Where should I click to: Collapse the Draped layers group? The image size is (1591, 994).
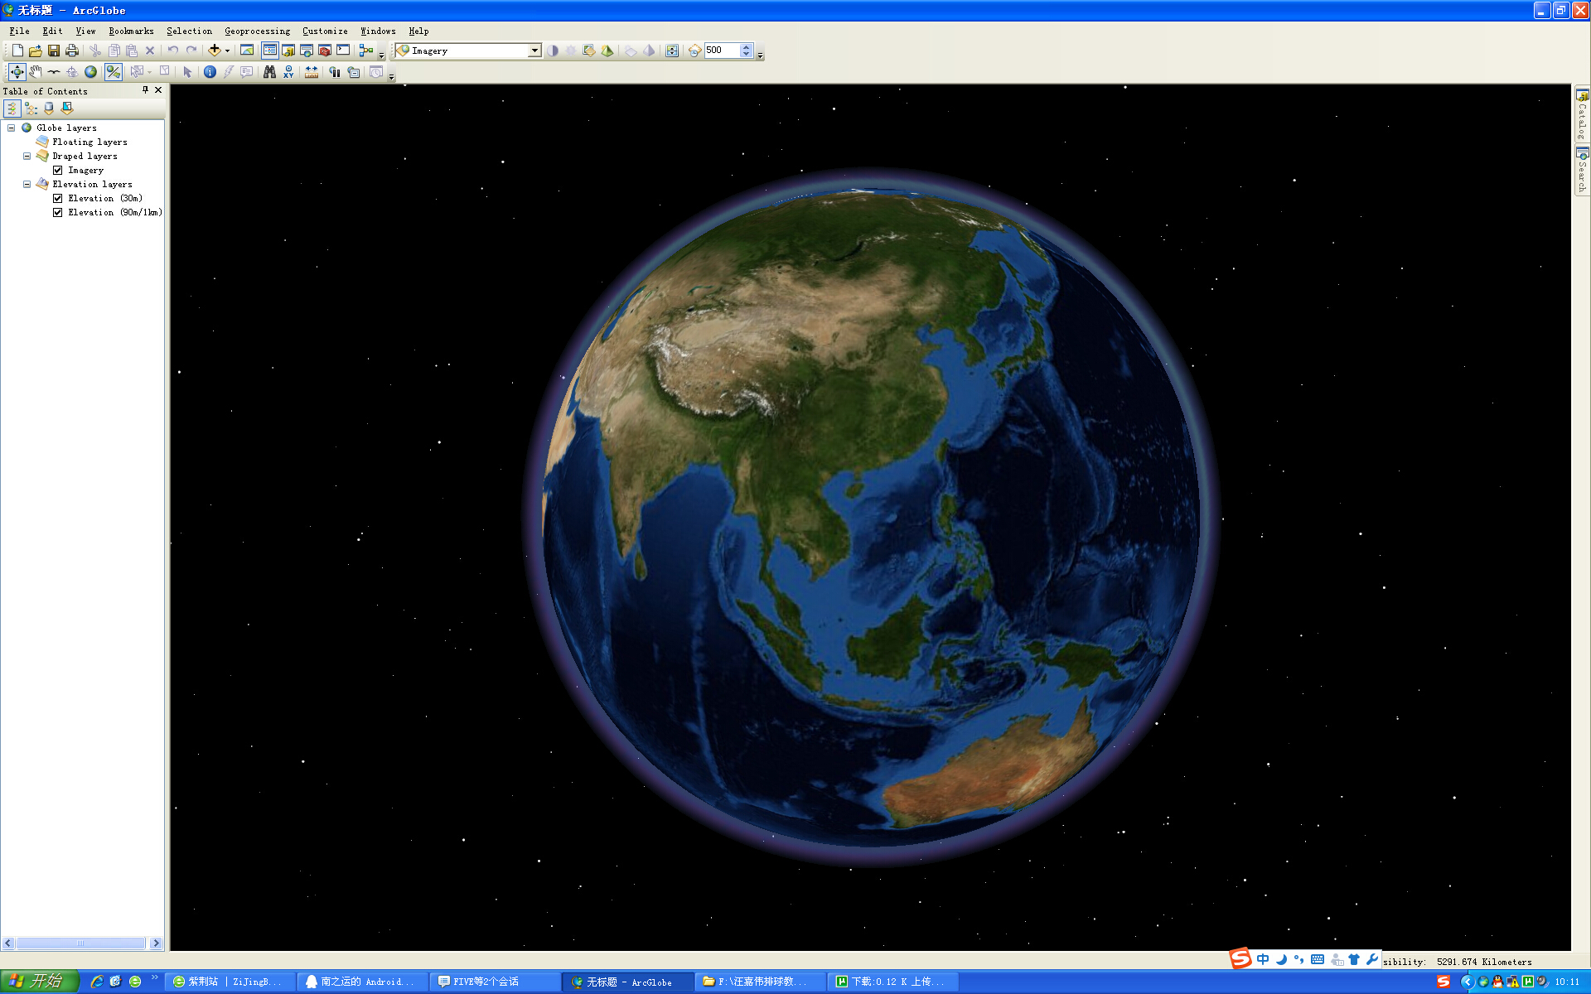(27, 156)
